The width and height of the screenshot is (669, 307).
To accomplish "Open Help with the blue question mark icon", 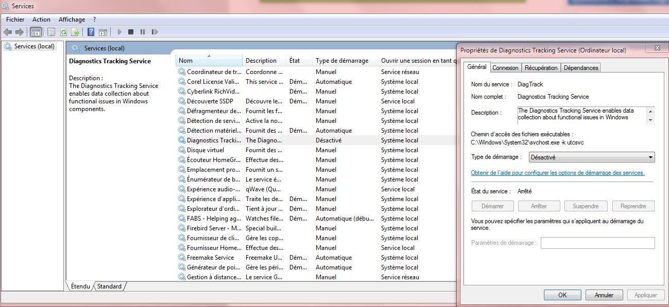I will tap(91, 32).
